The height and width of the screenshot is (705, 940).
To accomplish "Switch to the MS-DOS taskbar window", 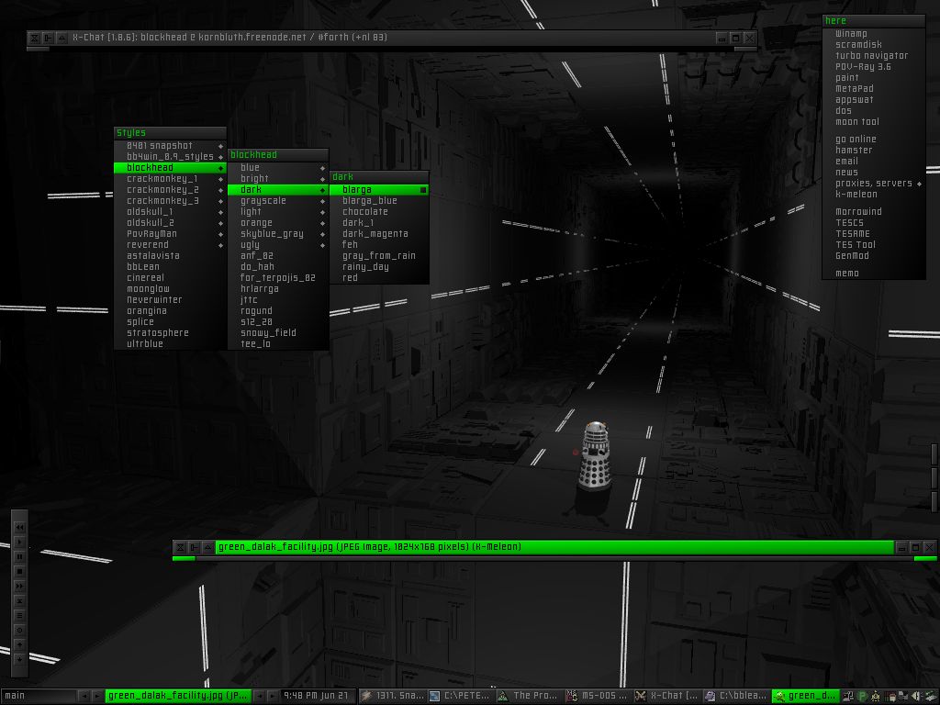I will point(599,696).
